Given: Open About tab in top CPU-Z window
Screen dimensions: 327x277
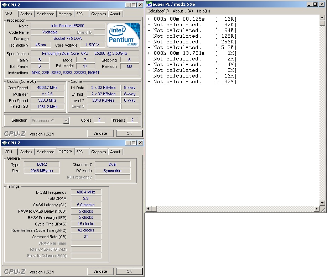Looking at the screenshot, I should [x=115, y=14].
